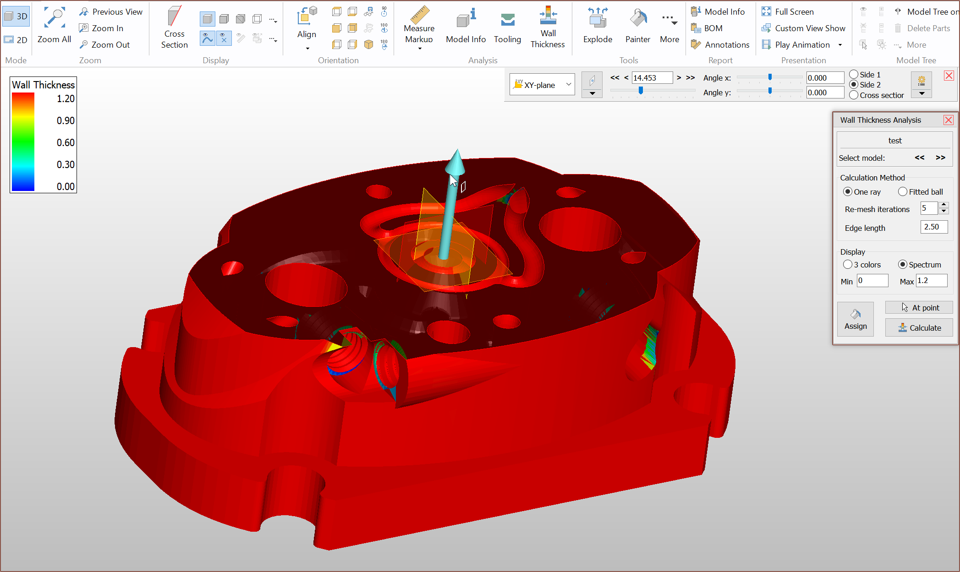Viewport: 960px width, 572px height.
Task: Open the XY-plane dropdown
Action: click(x=542, y=85)
